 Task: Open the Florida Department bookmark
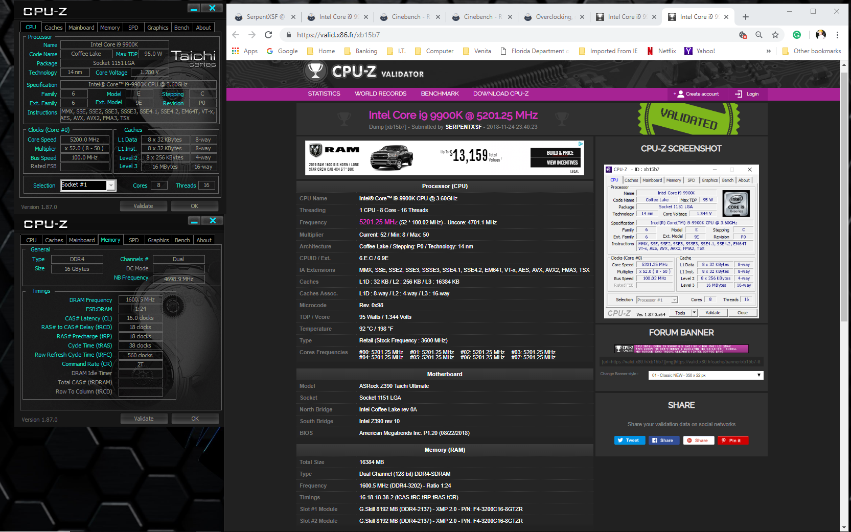pos(535,51)
